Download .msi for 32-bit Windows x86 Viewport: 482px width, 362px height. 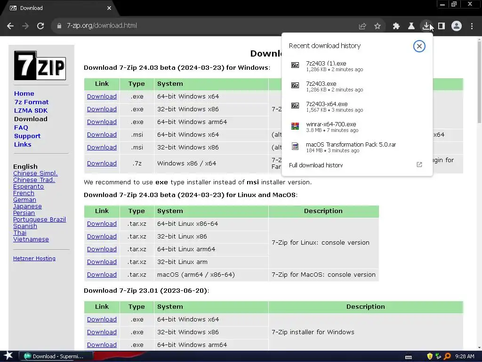(102, 148)
